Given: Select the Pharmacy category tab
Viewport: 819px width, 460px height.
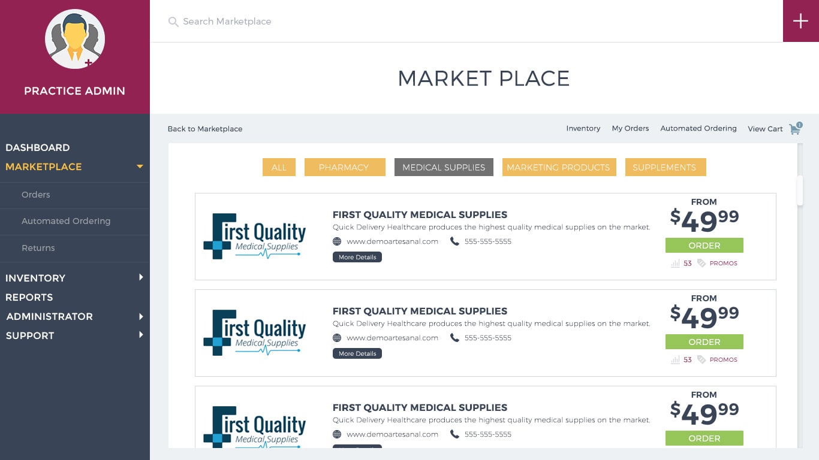Looking at the screenshot, I should point(344,167).
